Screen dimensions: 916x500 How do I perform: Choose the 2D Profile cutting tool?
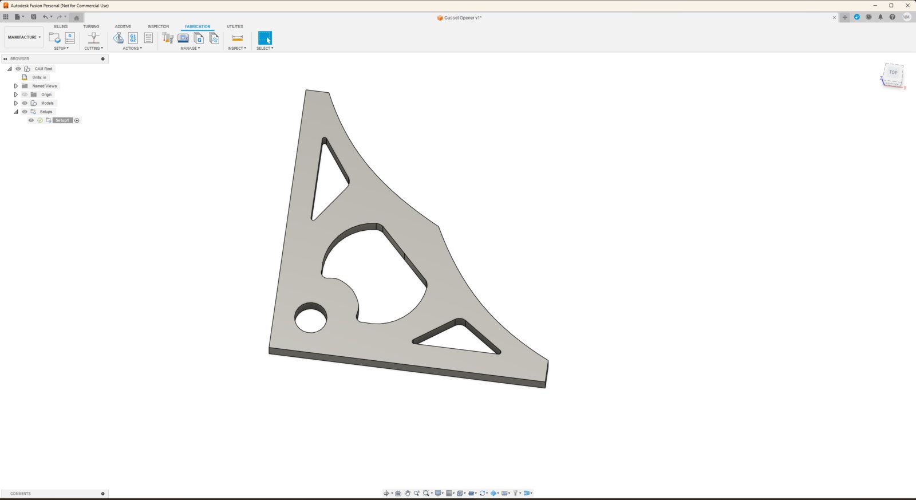[94, 38]
